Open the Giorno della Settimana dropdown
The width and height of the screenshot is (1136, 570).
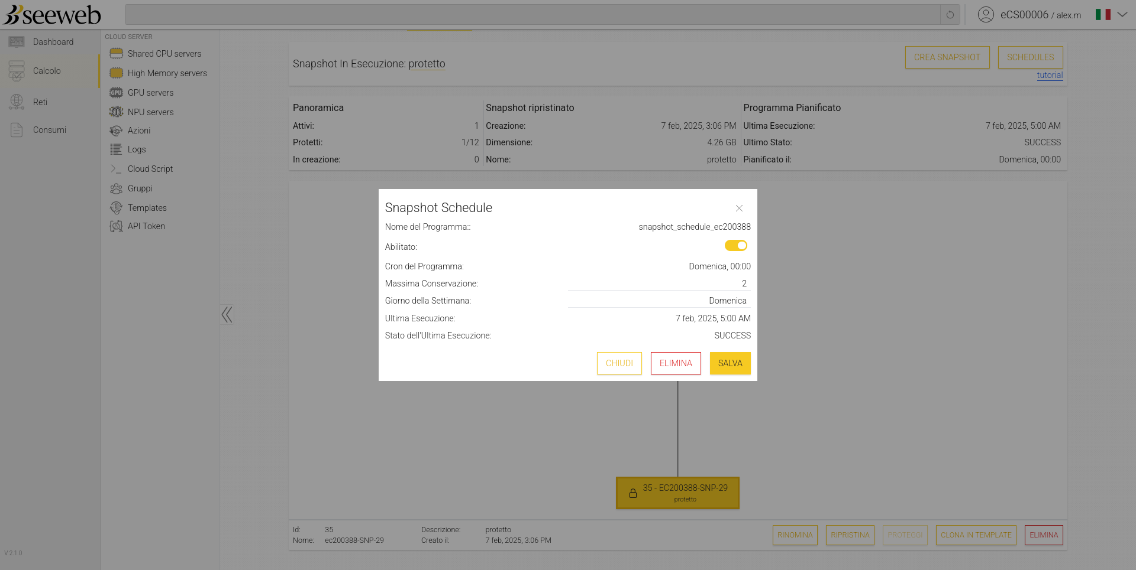(659, 301)
